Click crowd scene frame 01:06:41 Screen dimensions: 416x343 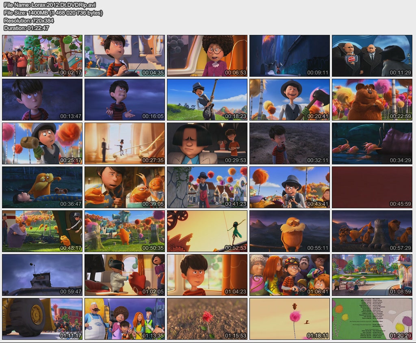pos(290,275)
